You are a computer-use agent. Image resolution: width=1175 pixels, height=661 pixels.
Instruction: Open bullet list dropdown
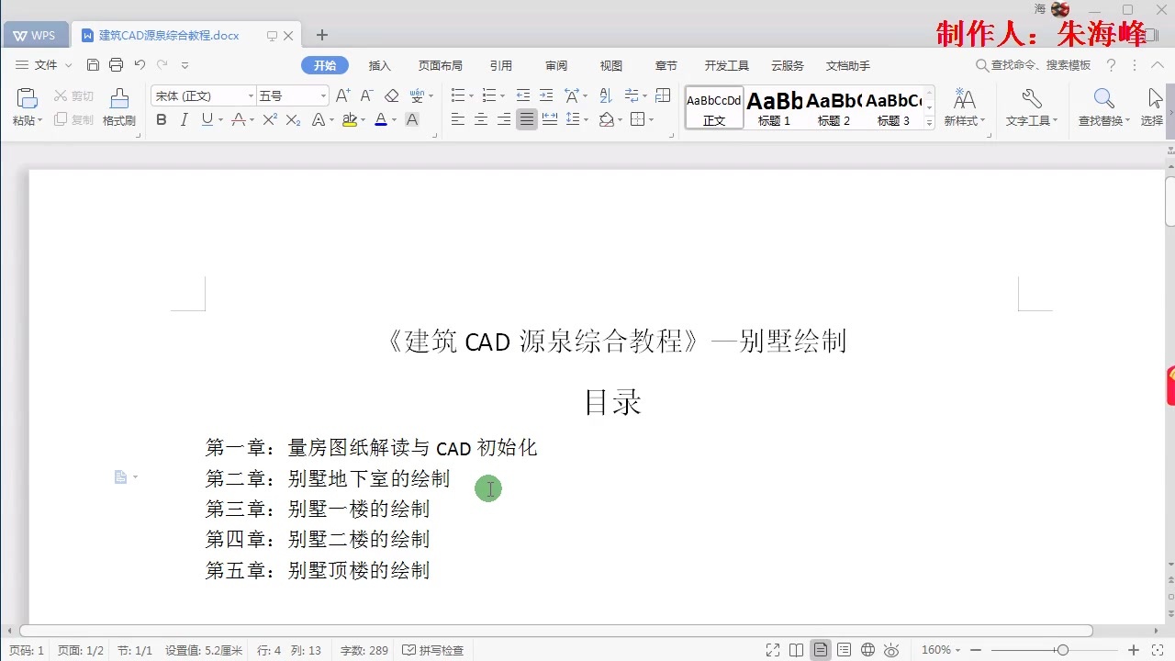[471, 96]
